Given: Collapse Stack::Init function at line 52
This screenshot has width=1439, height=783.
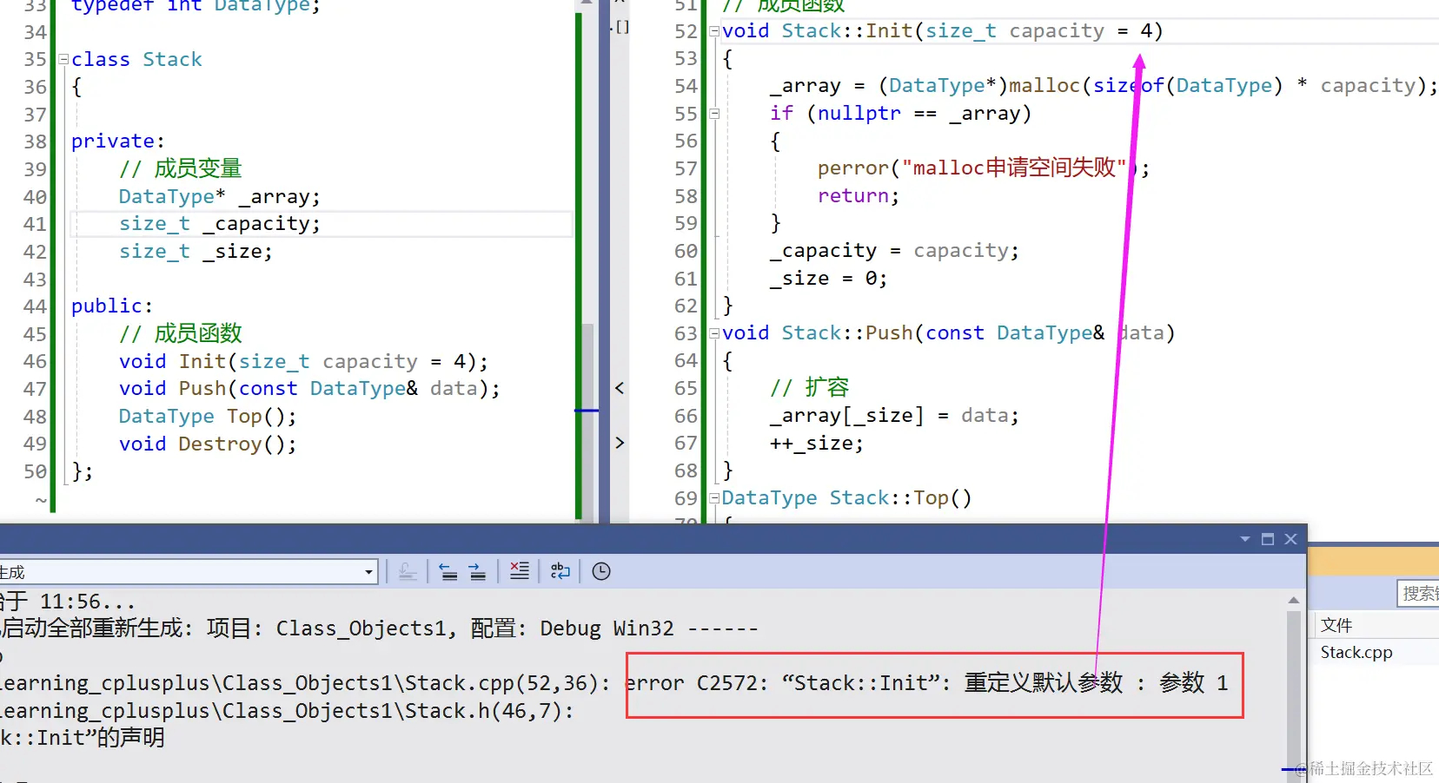Looking at the screenshot, I should pos(714,31).
